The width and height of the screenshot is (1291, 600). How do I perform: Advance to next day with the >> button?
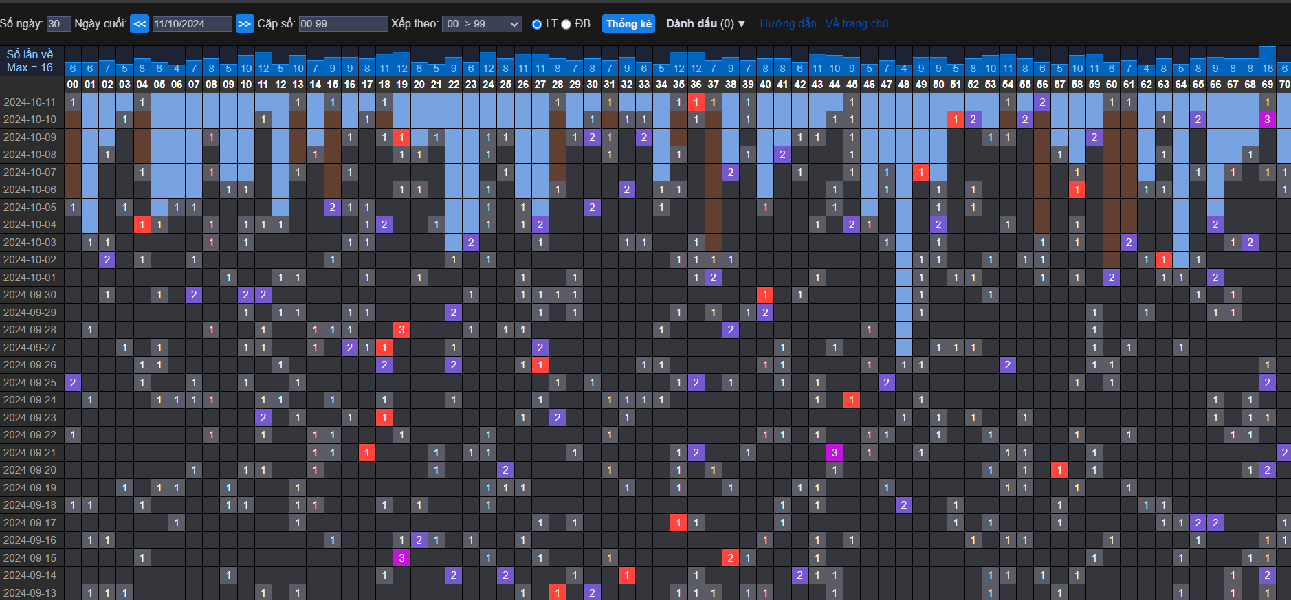(x=245, y=24)
